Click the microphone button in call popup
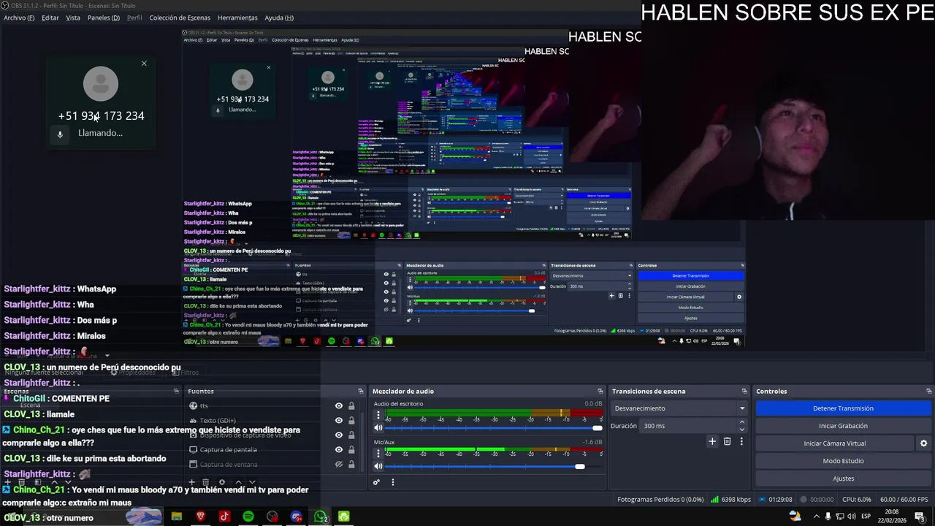 point(60,134)
